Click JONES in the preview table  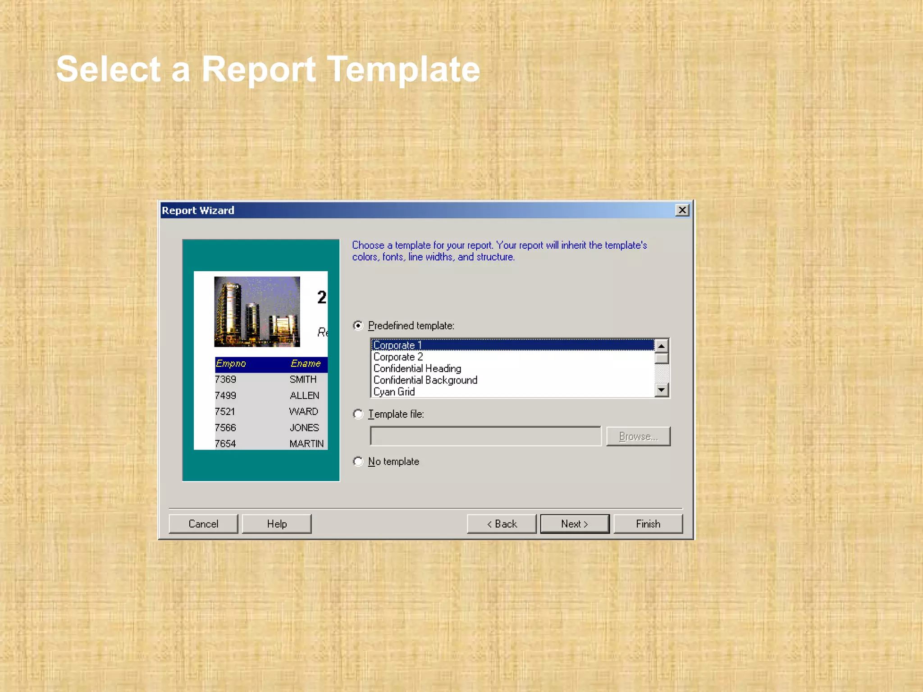[x=304, y=428]
